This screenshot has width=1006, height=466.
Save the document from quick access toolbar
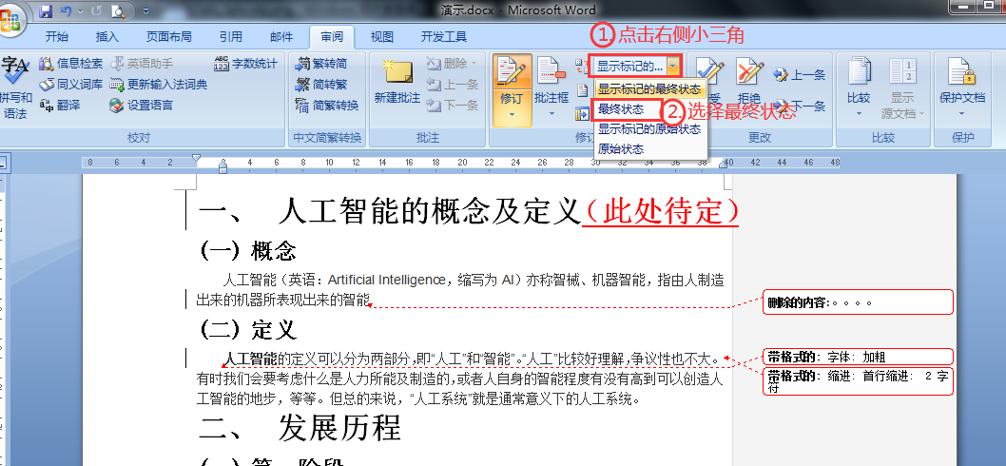pyautogui.click(x=46, y=10)
